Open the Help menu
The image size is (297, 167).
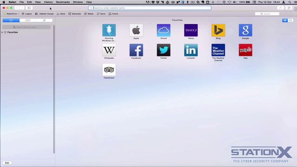tap(89, 2)
